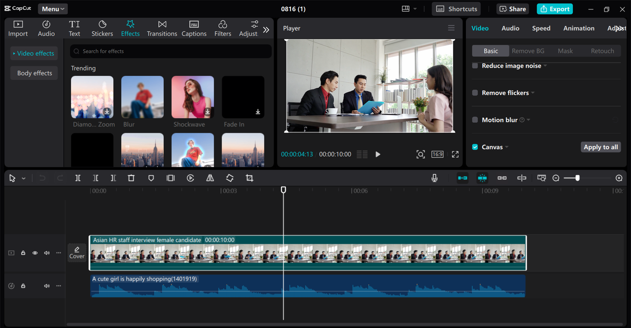Delete the selected clip with trash icon

pos(131,178)
